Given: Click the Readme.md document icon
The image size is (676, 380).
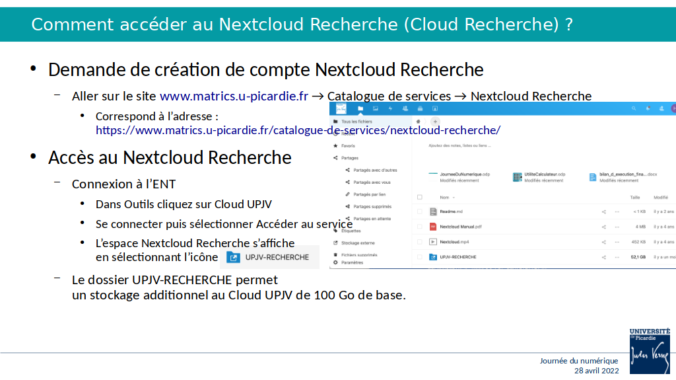Looking at the screenshot, I should coord(433,211).
